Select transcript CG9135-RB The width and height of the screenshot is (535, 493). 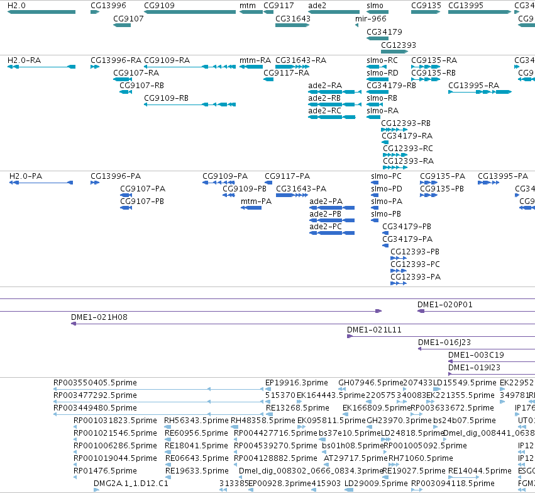tap(426, 79)
